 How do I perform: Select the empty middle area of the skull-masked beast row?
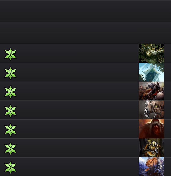[x=78, y=110]
